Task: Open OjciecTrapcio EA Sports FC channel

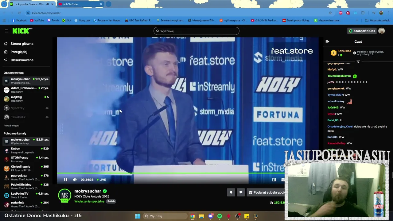Action: (x=26, y=168)
